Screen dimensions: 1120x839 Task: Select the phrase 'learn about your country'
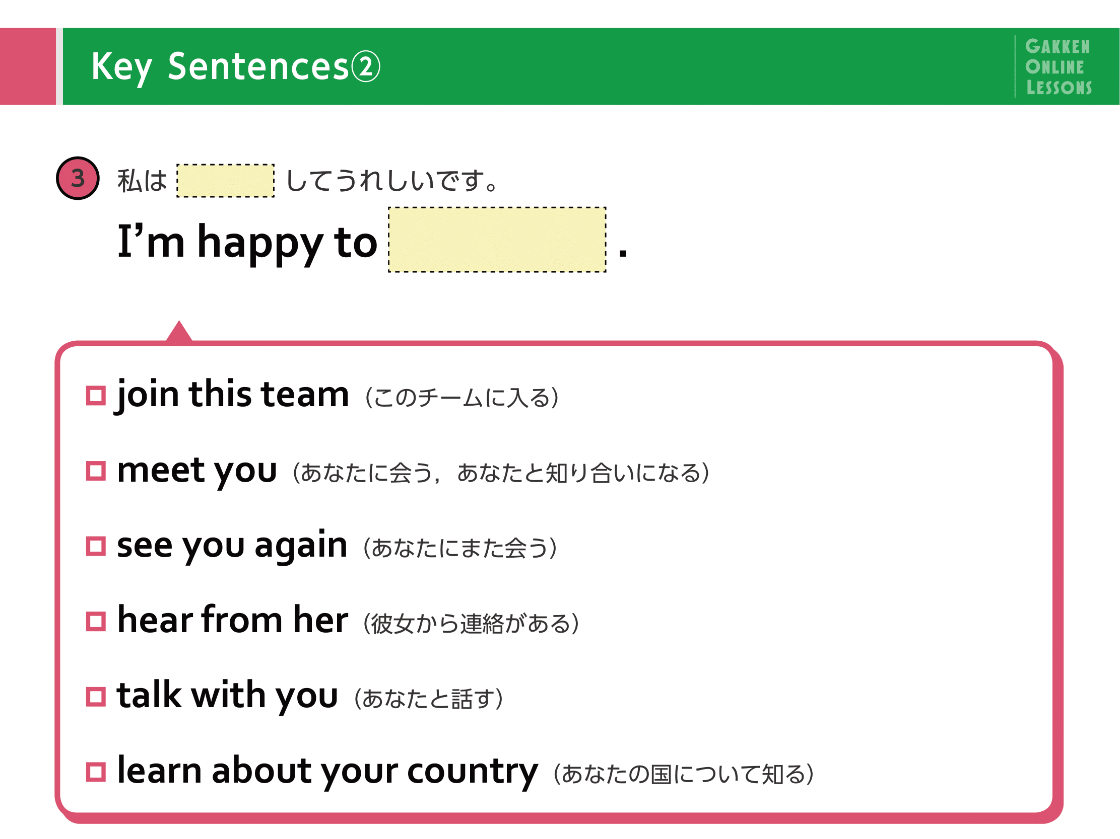[327, 772]
